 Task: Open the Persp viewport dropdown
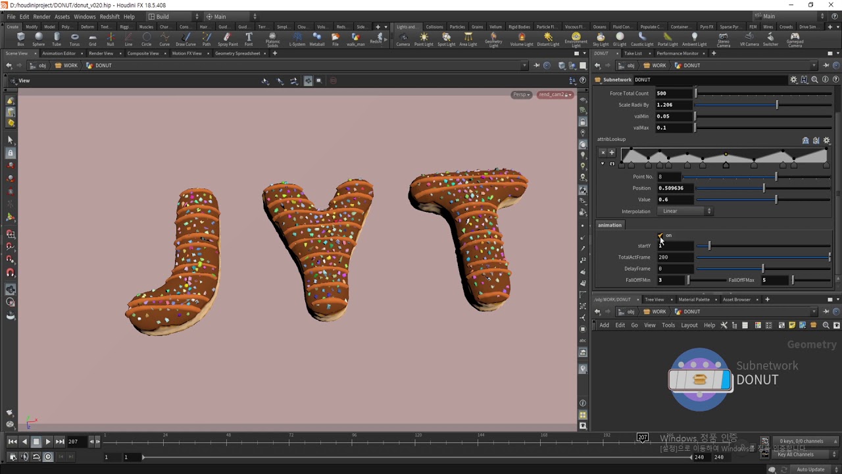pos(521,95)
